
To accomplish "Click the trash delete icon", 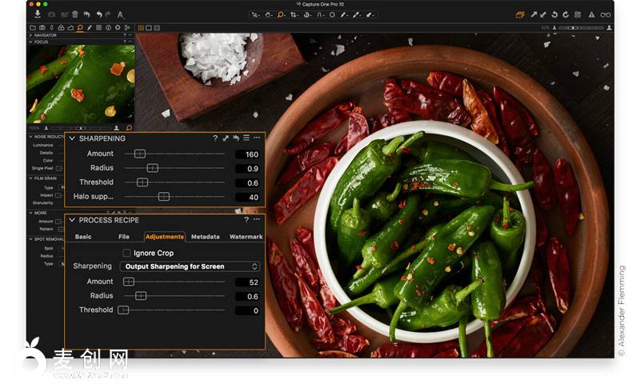I will point(75,14).
